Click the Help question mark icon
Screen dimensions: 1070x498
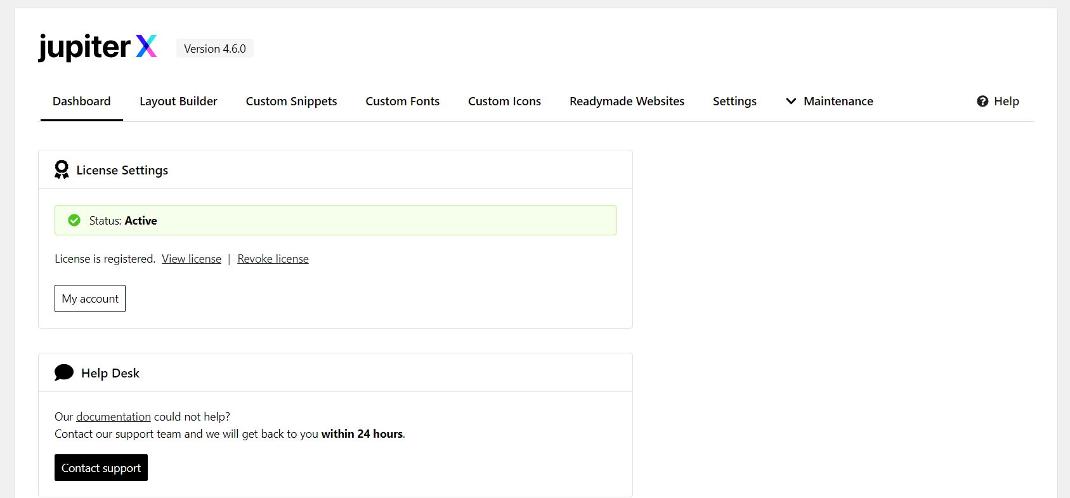[x=982, y=102]
